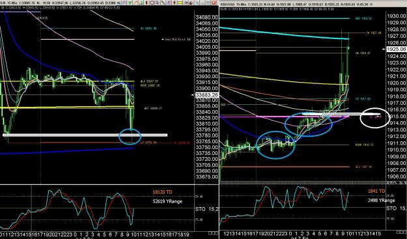Viewport: 407px width, 239px height.
Task: Click the 1930.00 price axis label
Action: (x=396, y=16)
